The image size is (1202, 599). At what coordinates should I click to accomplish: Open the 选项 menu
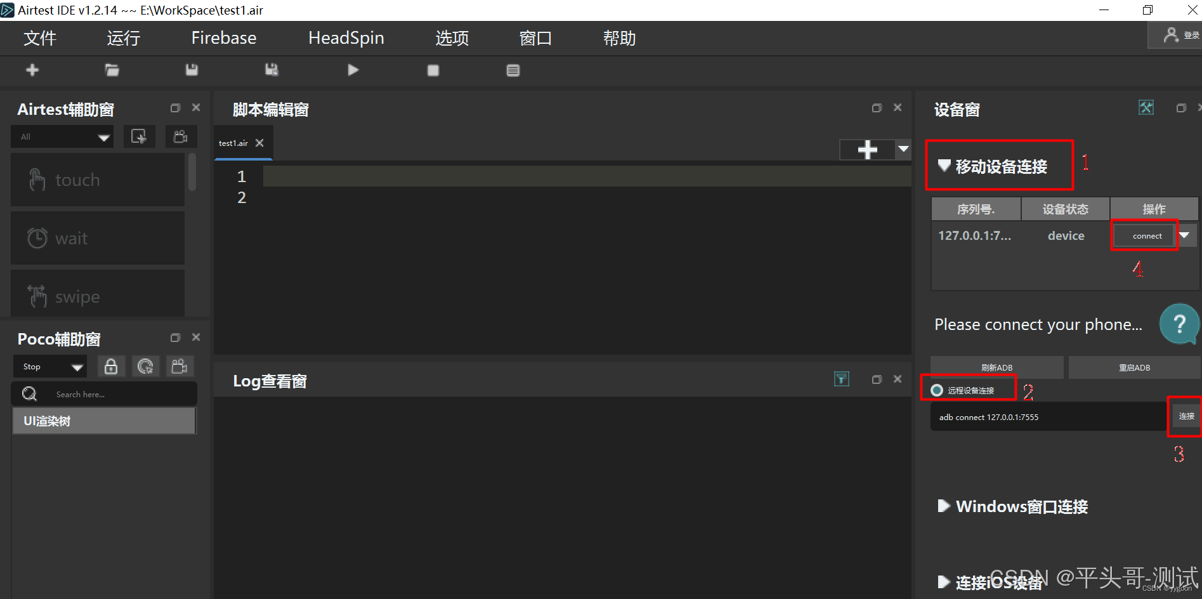point(452,38)
